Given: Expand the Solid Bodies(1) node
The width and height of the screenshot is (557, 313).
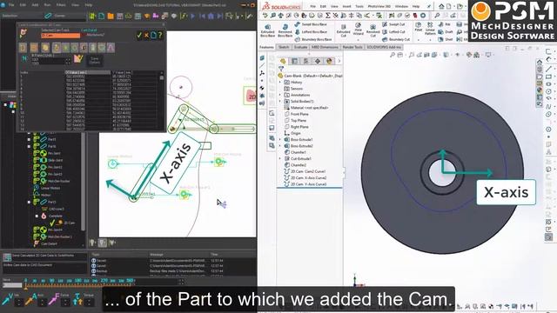Looking at the screenshot, I should click(x=280, y=102).
